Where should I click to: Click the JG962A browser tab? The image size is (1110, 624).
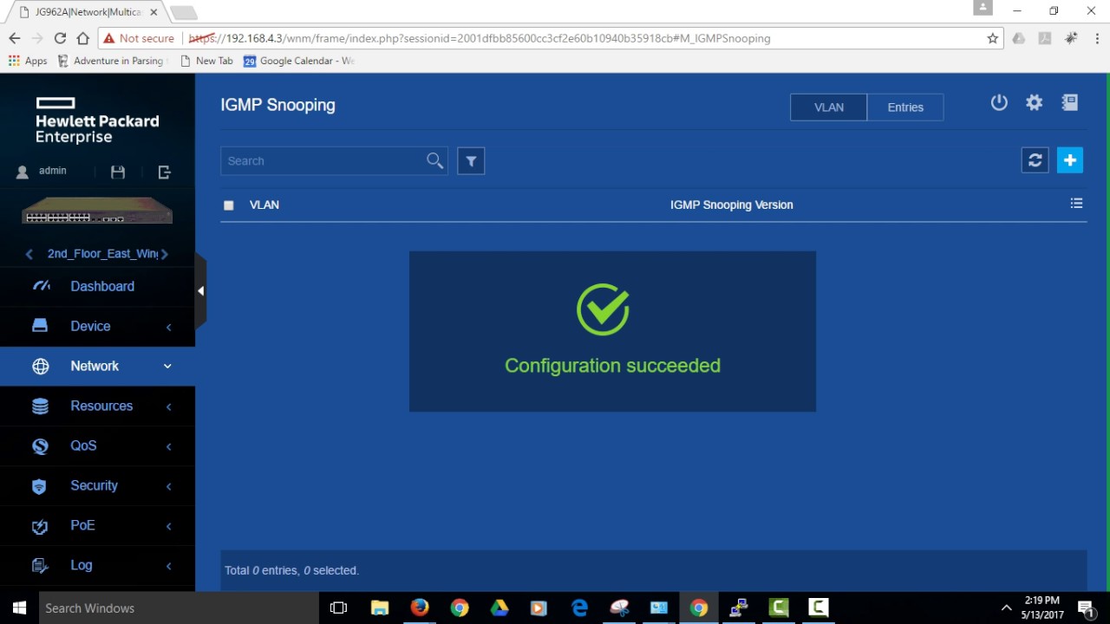[87, 12]
